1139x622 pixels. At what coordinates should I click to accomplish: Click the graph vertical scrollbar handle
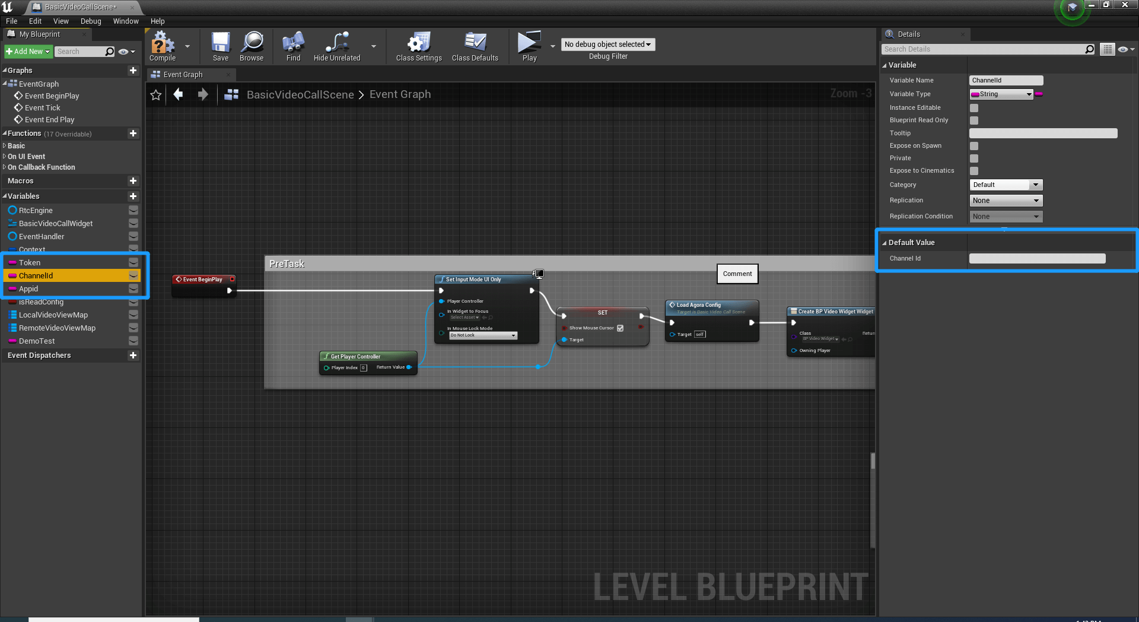click(x=873, y=461)
